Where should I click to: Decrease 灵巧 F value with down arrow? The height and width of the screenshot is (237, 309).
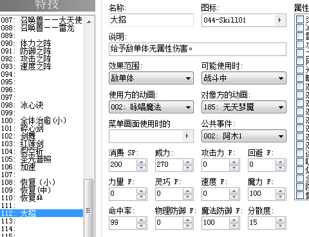coord(188,197)
